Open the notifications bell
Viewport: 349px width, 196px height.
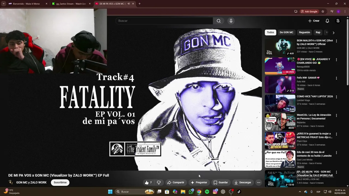327,21
